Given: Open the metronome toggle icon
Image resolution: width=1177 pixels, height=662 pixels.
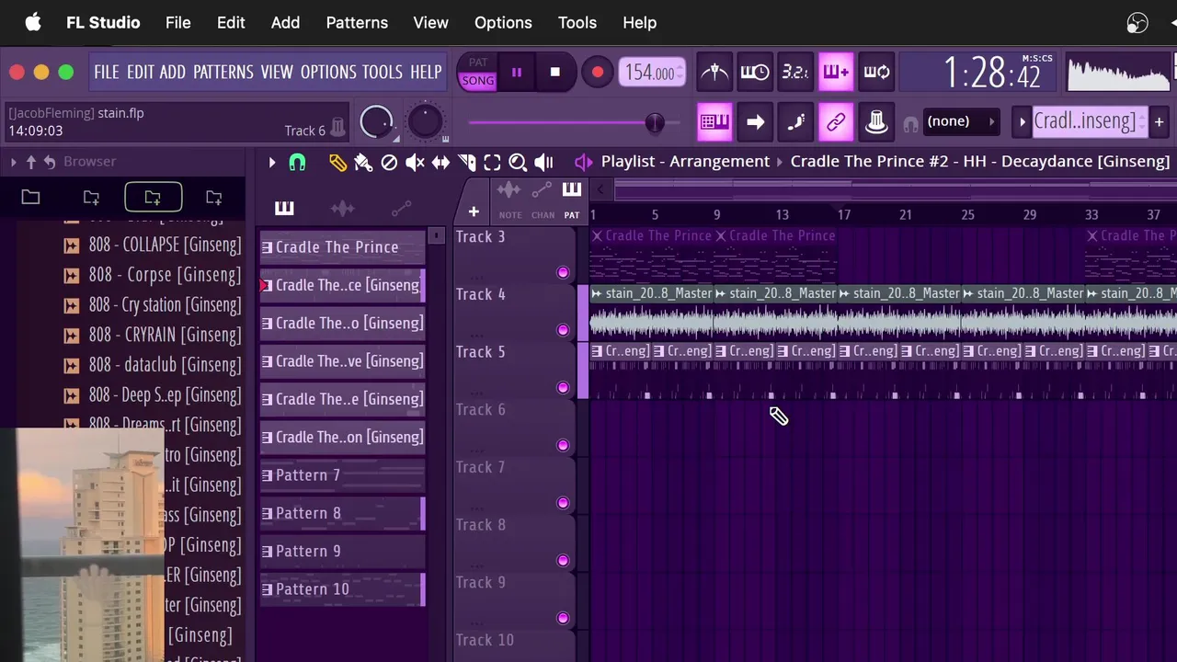Looking at the screenshot, I should (714, 72).
